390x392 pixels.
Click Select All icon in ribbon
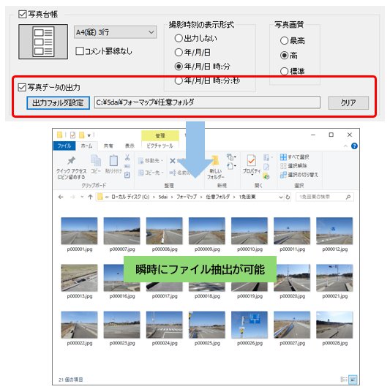(283, 157)
